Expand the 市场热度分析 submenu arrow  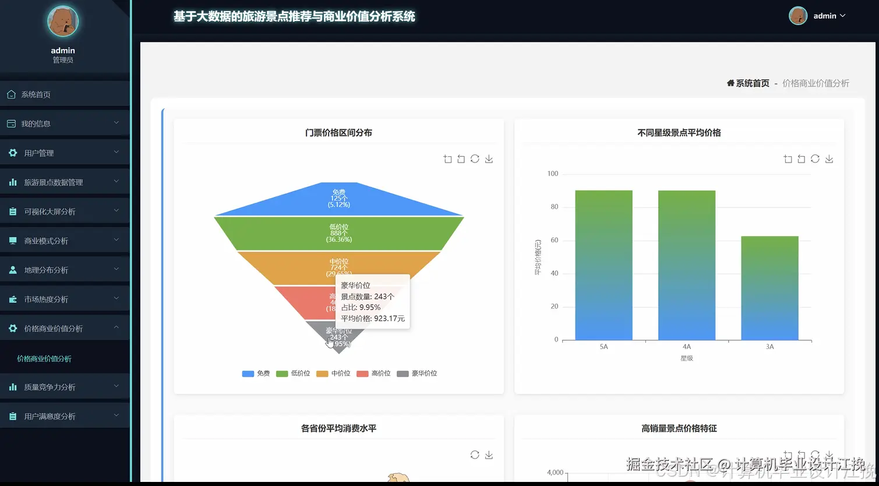pyautogui.click(x=116, y=298)
